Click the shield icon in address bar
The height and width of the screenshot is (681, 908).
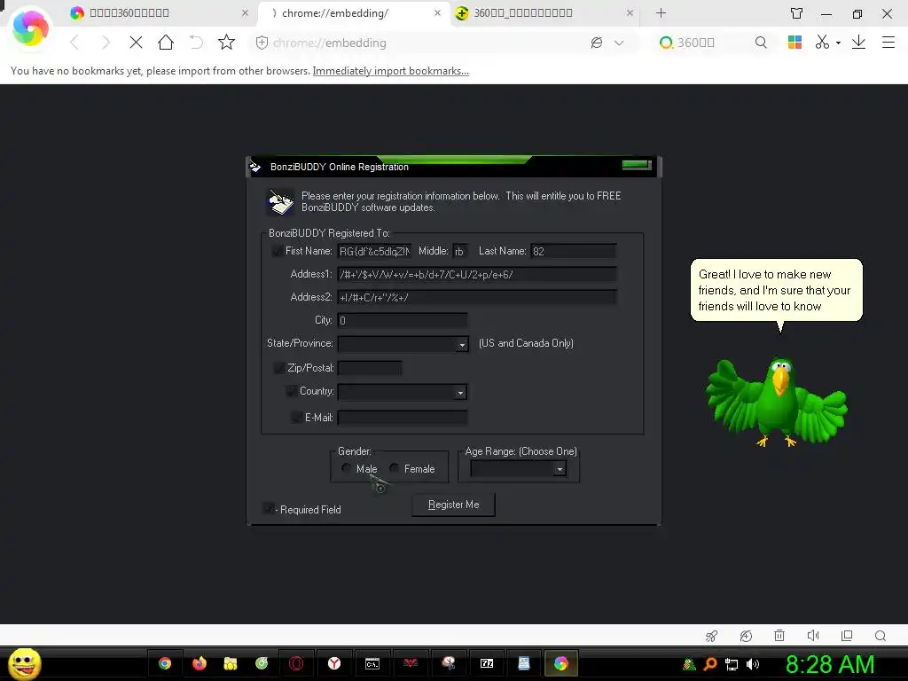pos(262,43)
